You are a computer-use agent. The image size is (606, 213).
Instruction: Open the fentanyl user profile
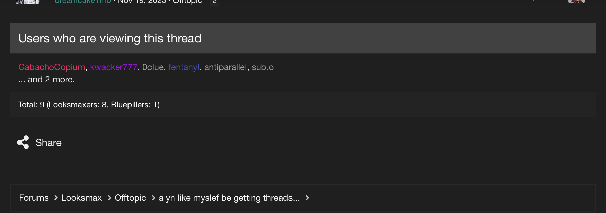[x=184, y=67]
